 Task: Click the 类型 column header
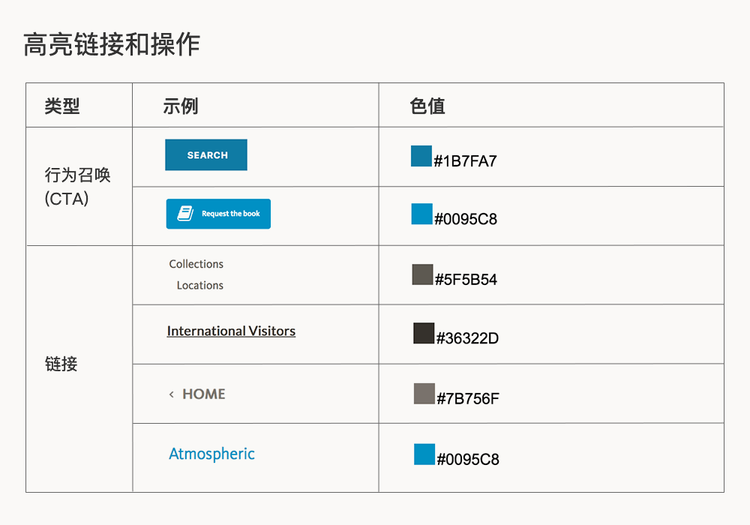(x=62, y=106)
